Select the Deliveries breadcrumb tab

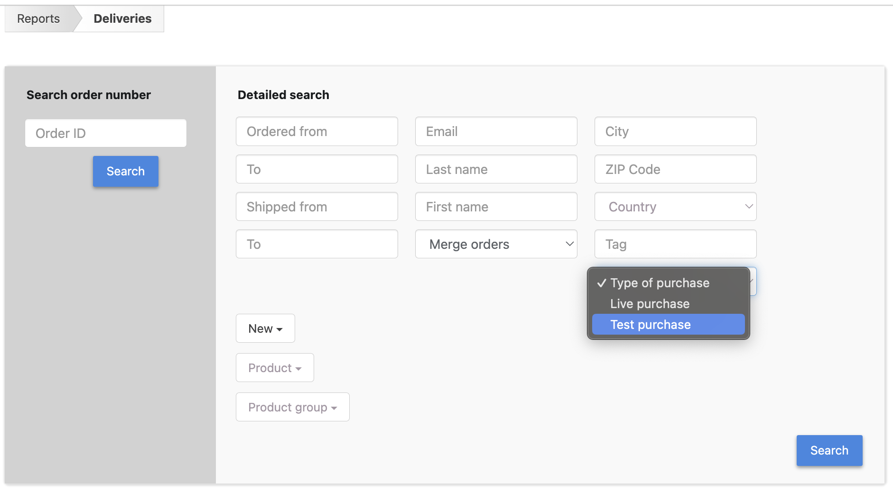[x=122, y=18]
